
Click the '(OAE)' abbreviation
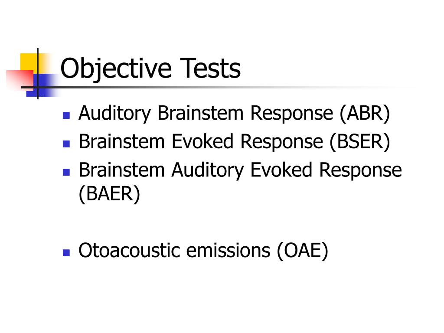[x=302, y=251]
